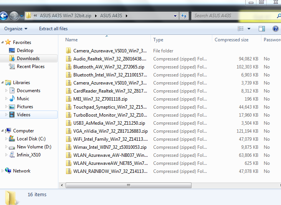The image size is (281, 205).
Task: Focus the Search ASUS A43S field
Action: click(236, 16)
